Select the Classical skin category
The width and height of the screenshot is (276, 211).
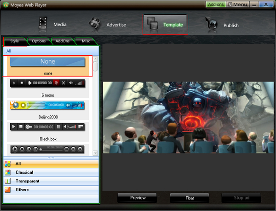coord(51,172)
